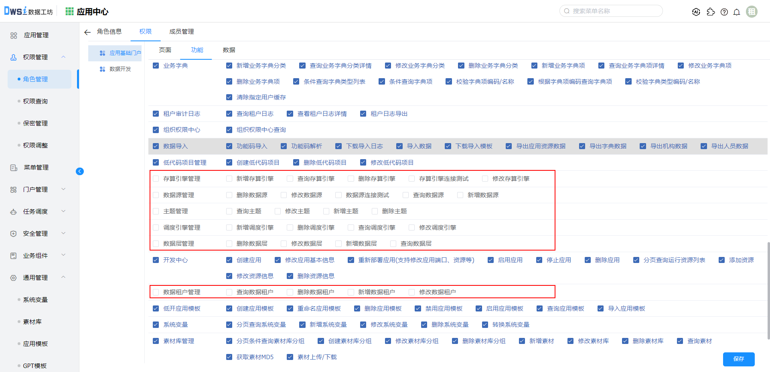Click the puzzle plugin icon in header

[x=711, y=12]
